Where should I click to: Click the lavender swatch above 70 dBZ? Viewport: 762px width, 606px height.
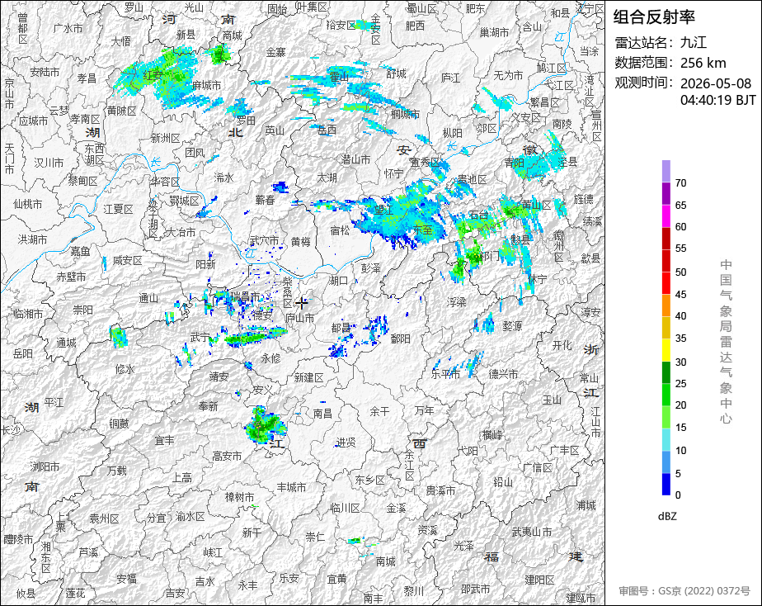pos(666,171)
